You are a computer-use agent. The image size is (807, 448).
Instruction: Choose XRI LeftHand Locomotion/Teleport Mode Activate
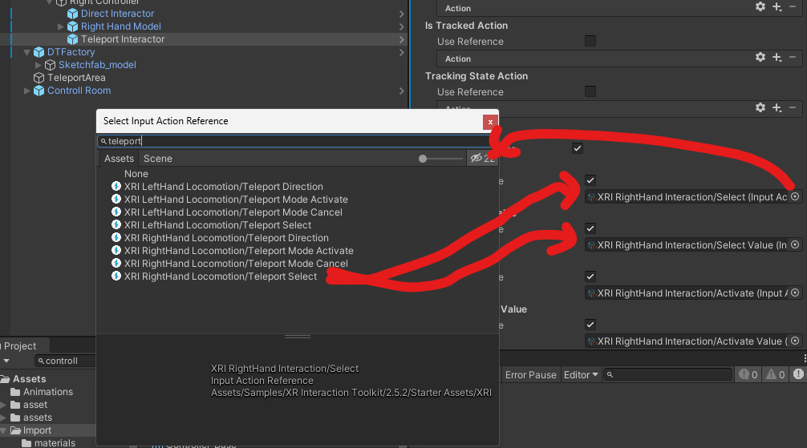tap(236, 200)
